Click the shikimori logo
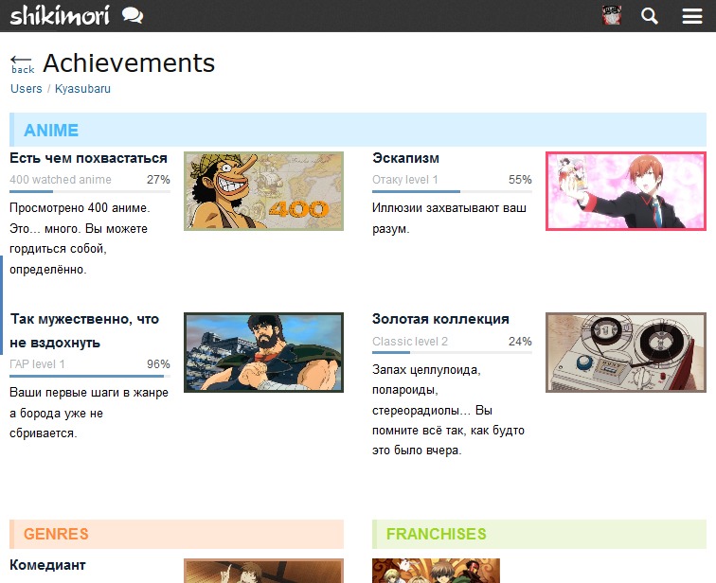This screenshot has width=716, height=583. 60,15
